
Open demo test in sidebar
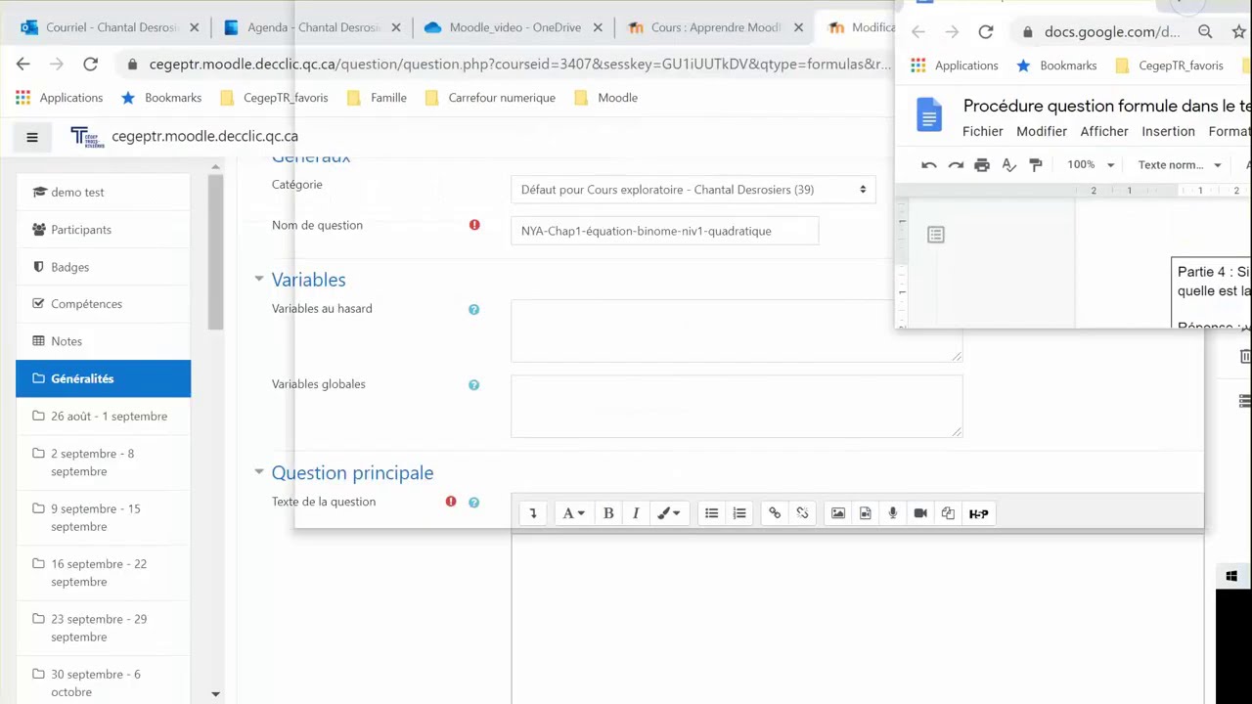click(104, 193)
